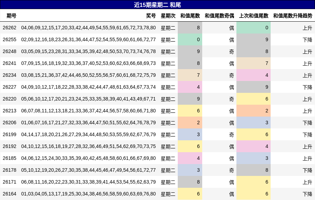Click issue number 26227
The width and height of the screenshot is (315, 200).
pos(9,87)
